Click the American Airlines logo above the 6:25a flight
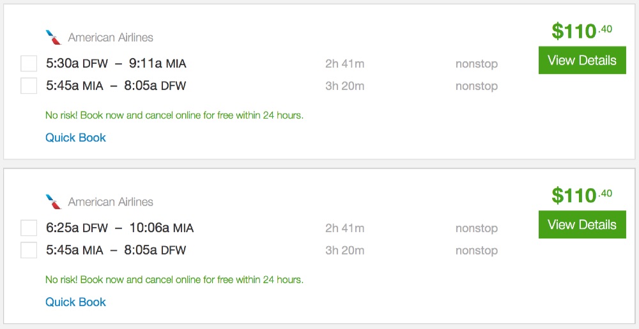The width and height of the screenshot is (639, 329). (x=53, y=202)
